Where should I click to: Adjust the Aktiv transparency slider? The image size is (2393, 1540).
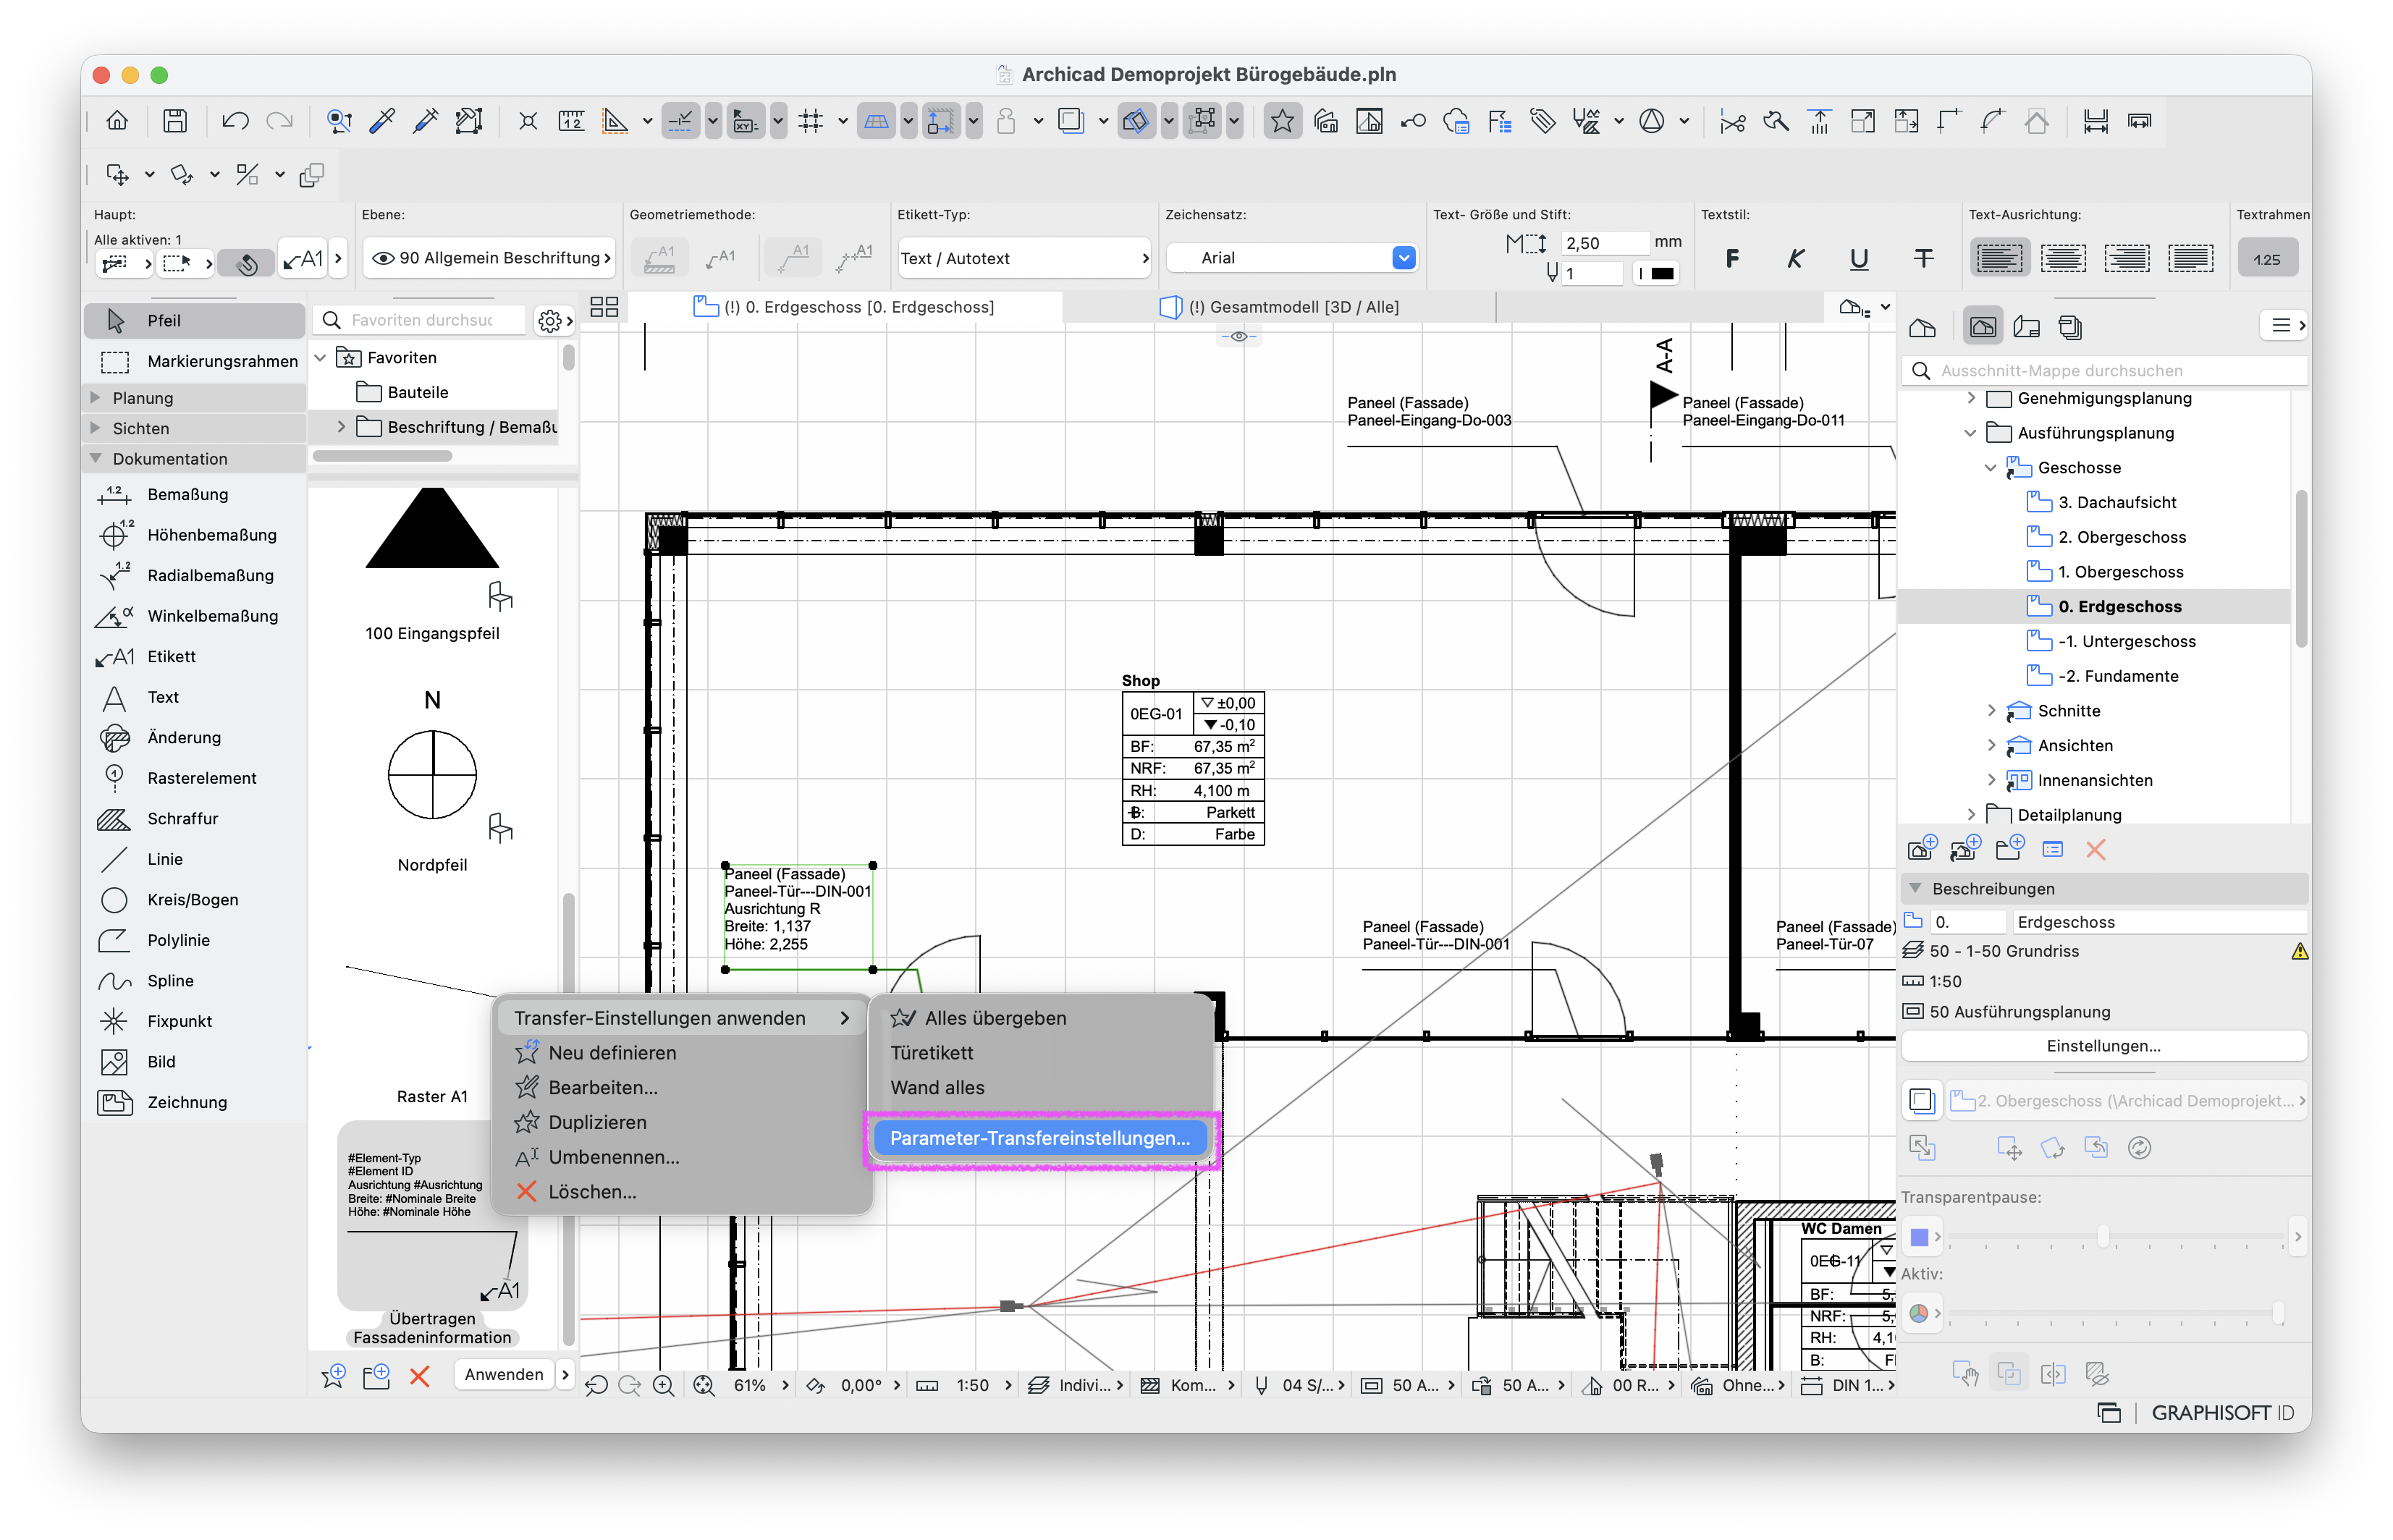[2278, 1313]
